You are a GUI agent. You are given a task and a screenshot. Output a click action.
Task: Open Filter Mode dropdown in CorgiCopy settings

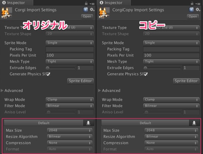pyautogui.click(x=171, y=106)
